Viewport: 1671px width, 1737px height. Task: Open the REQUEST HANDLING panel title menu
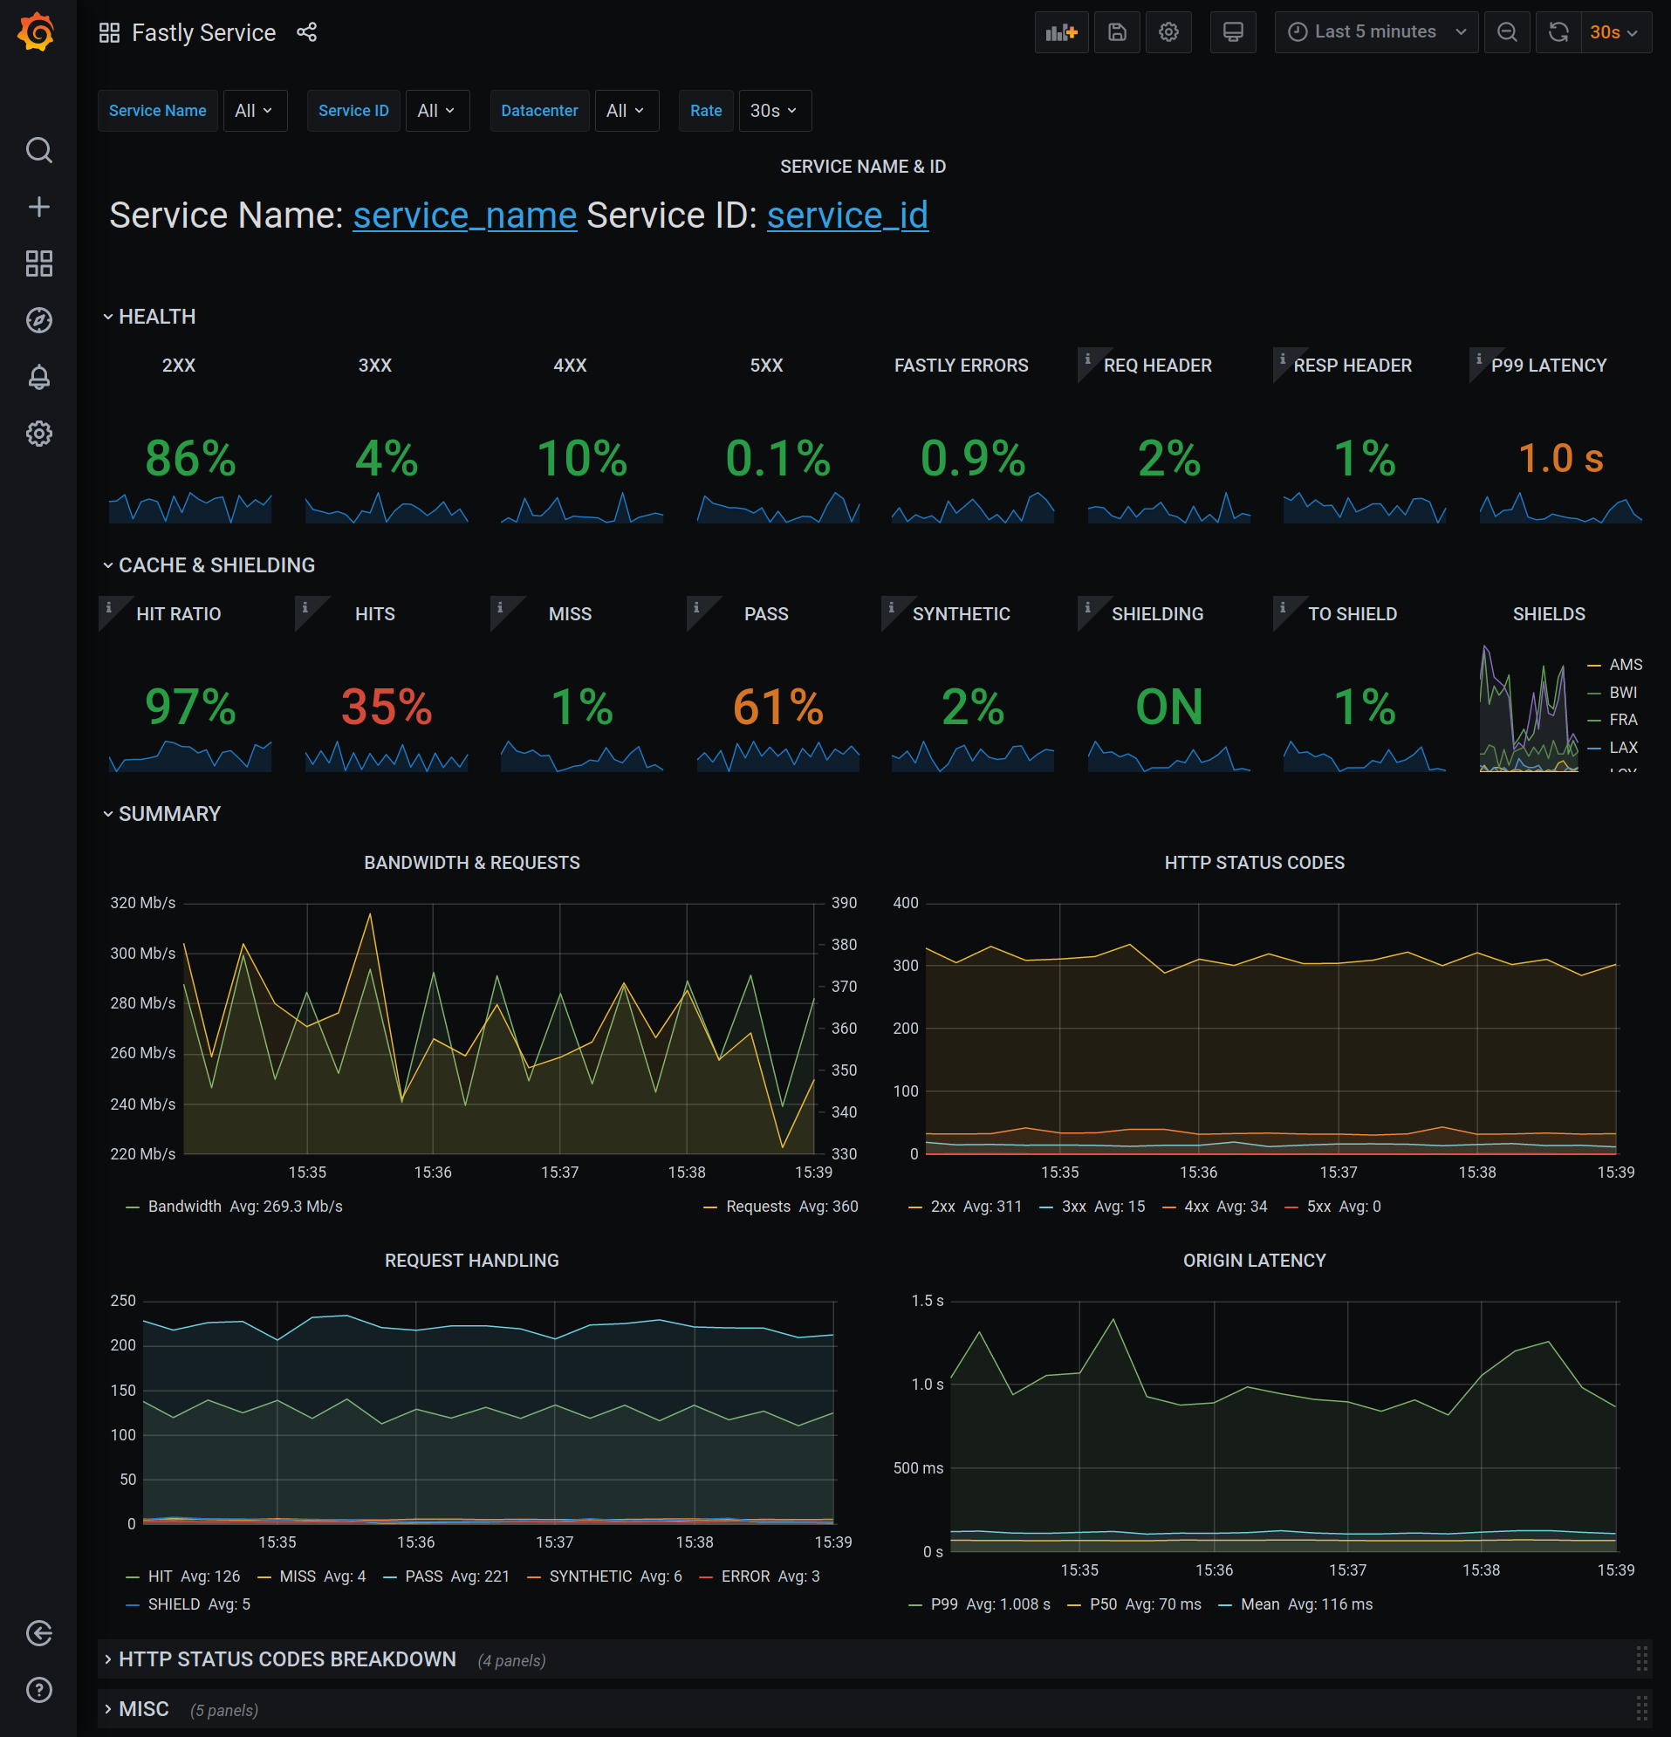[471, 1262]
